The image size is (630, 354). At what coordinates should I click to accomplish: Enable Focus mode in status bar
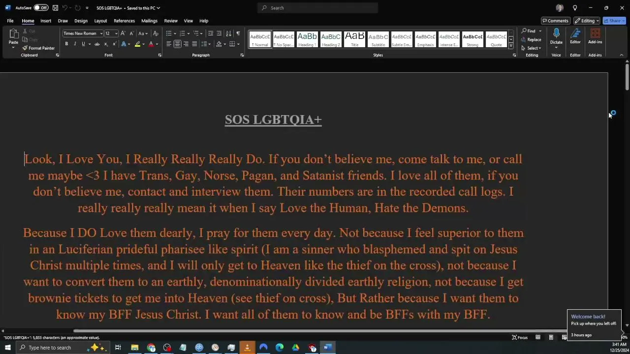pyautogui.click(x=520, y=337)
